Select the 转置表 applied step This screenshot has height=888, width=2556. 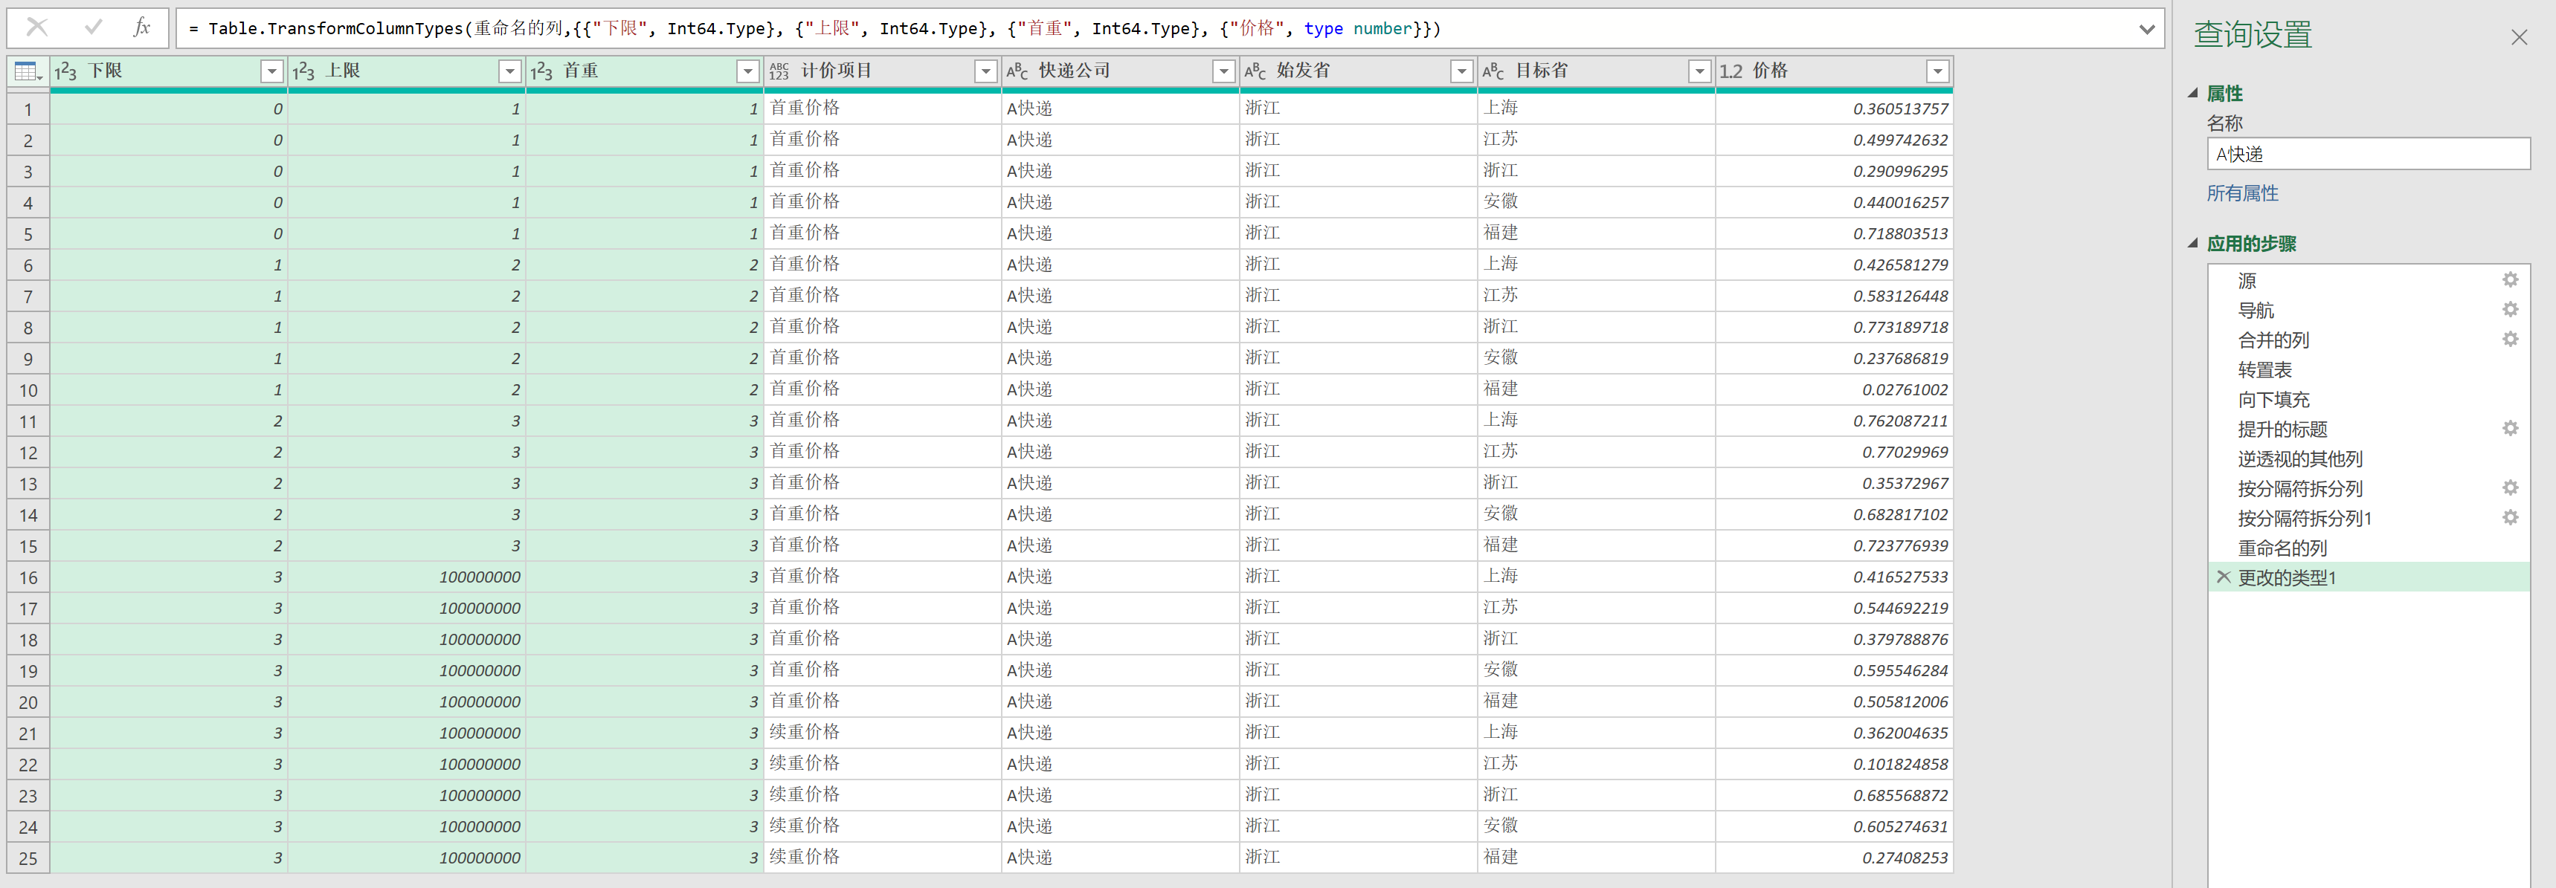[2264, 369]
